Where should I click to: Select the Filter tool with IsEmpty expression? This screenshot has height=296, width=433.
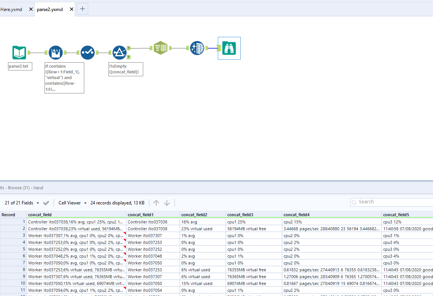119,52
